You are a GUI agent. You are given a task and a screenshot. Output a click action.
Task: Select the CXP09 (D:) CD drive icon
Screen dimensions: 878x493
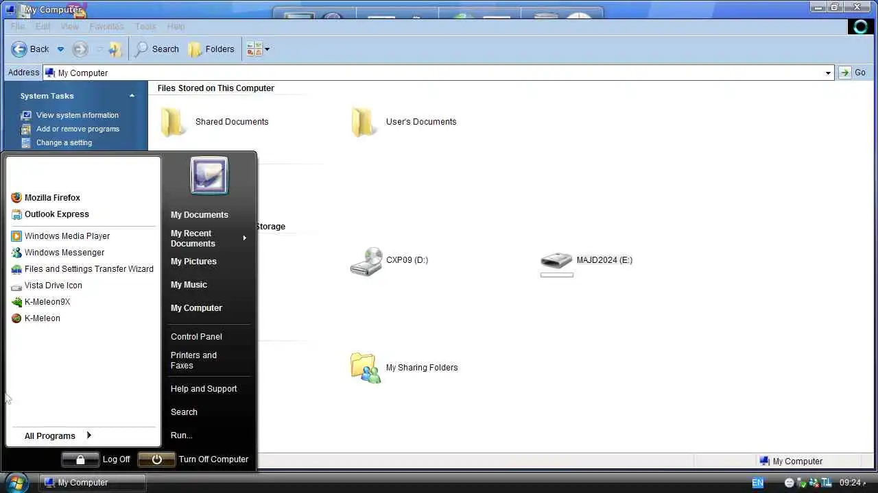366,262
